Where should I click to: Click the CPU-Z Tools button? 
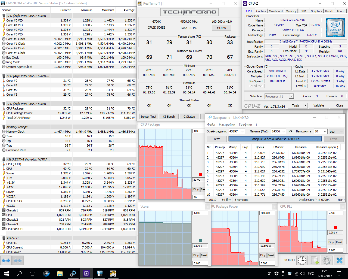(x=296, y=105)
